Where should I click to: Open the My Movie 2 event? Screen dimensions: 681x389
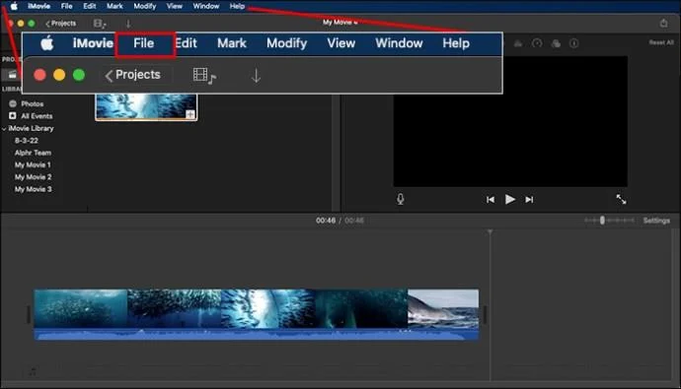(33, 177)
